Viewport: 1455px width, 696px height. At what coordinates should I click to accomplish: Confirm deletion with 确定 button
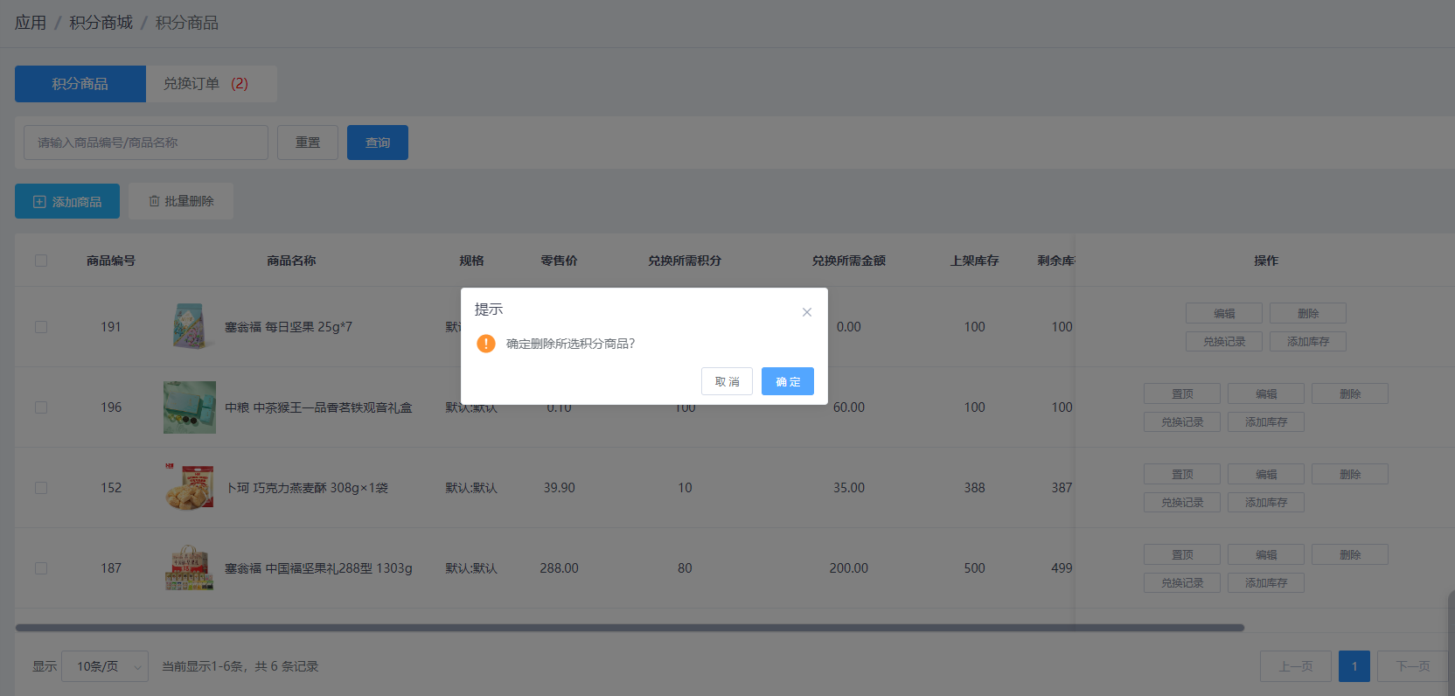pos(787,381)
